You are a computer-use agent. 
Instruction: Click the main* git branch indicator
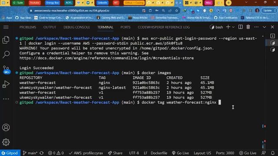[30, 153]
